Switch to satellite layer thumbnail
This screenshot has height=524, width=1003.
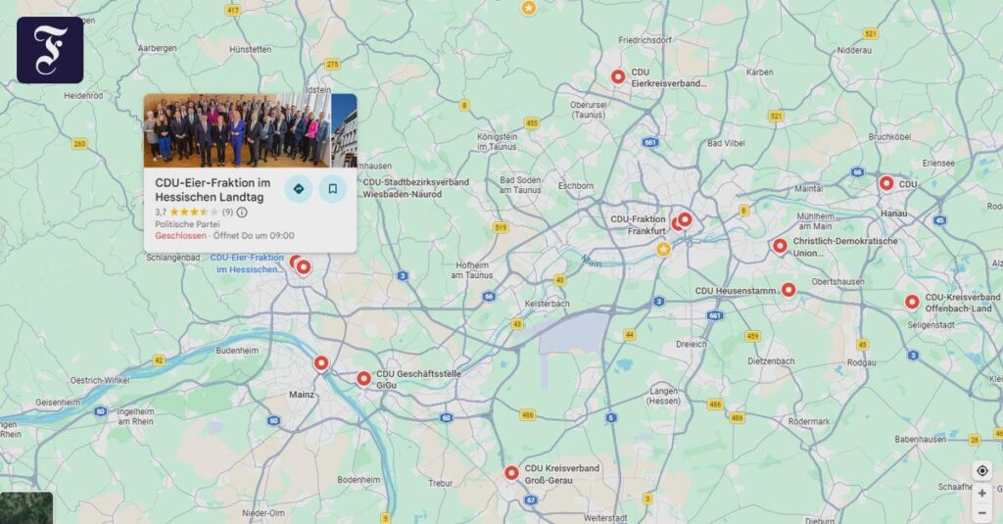pos(26,508)
